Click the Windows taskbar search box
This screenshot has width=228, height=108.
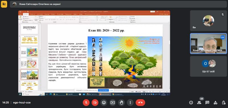pos(33,94)
